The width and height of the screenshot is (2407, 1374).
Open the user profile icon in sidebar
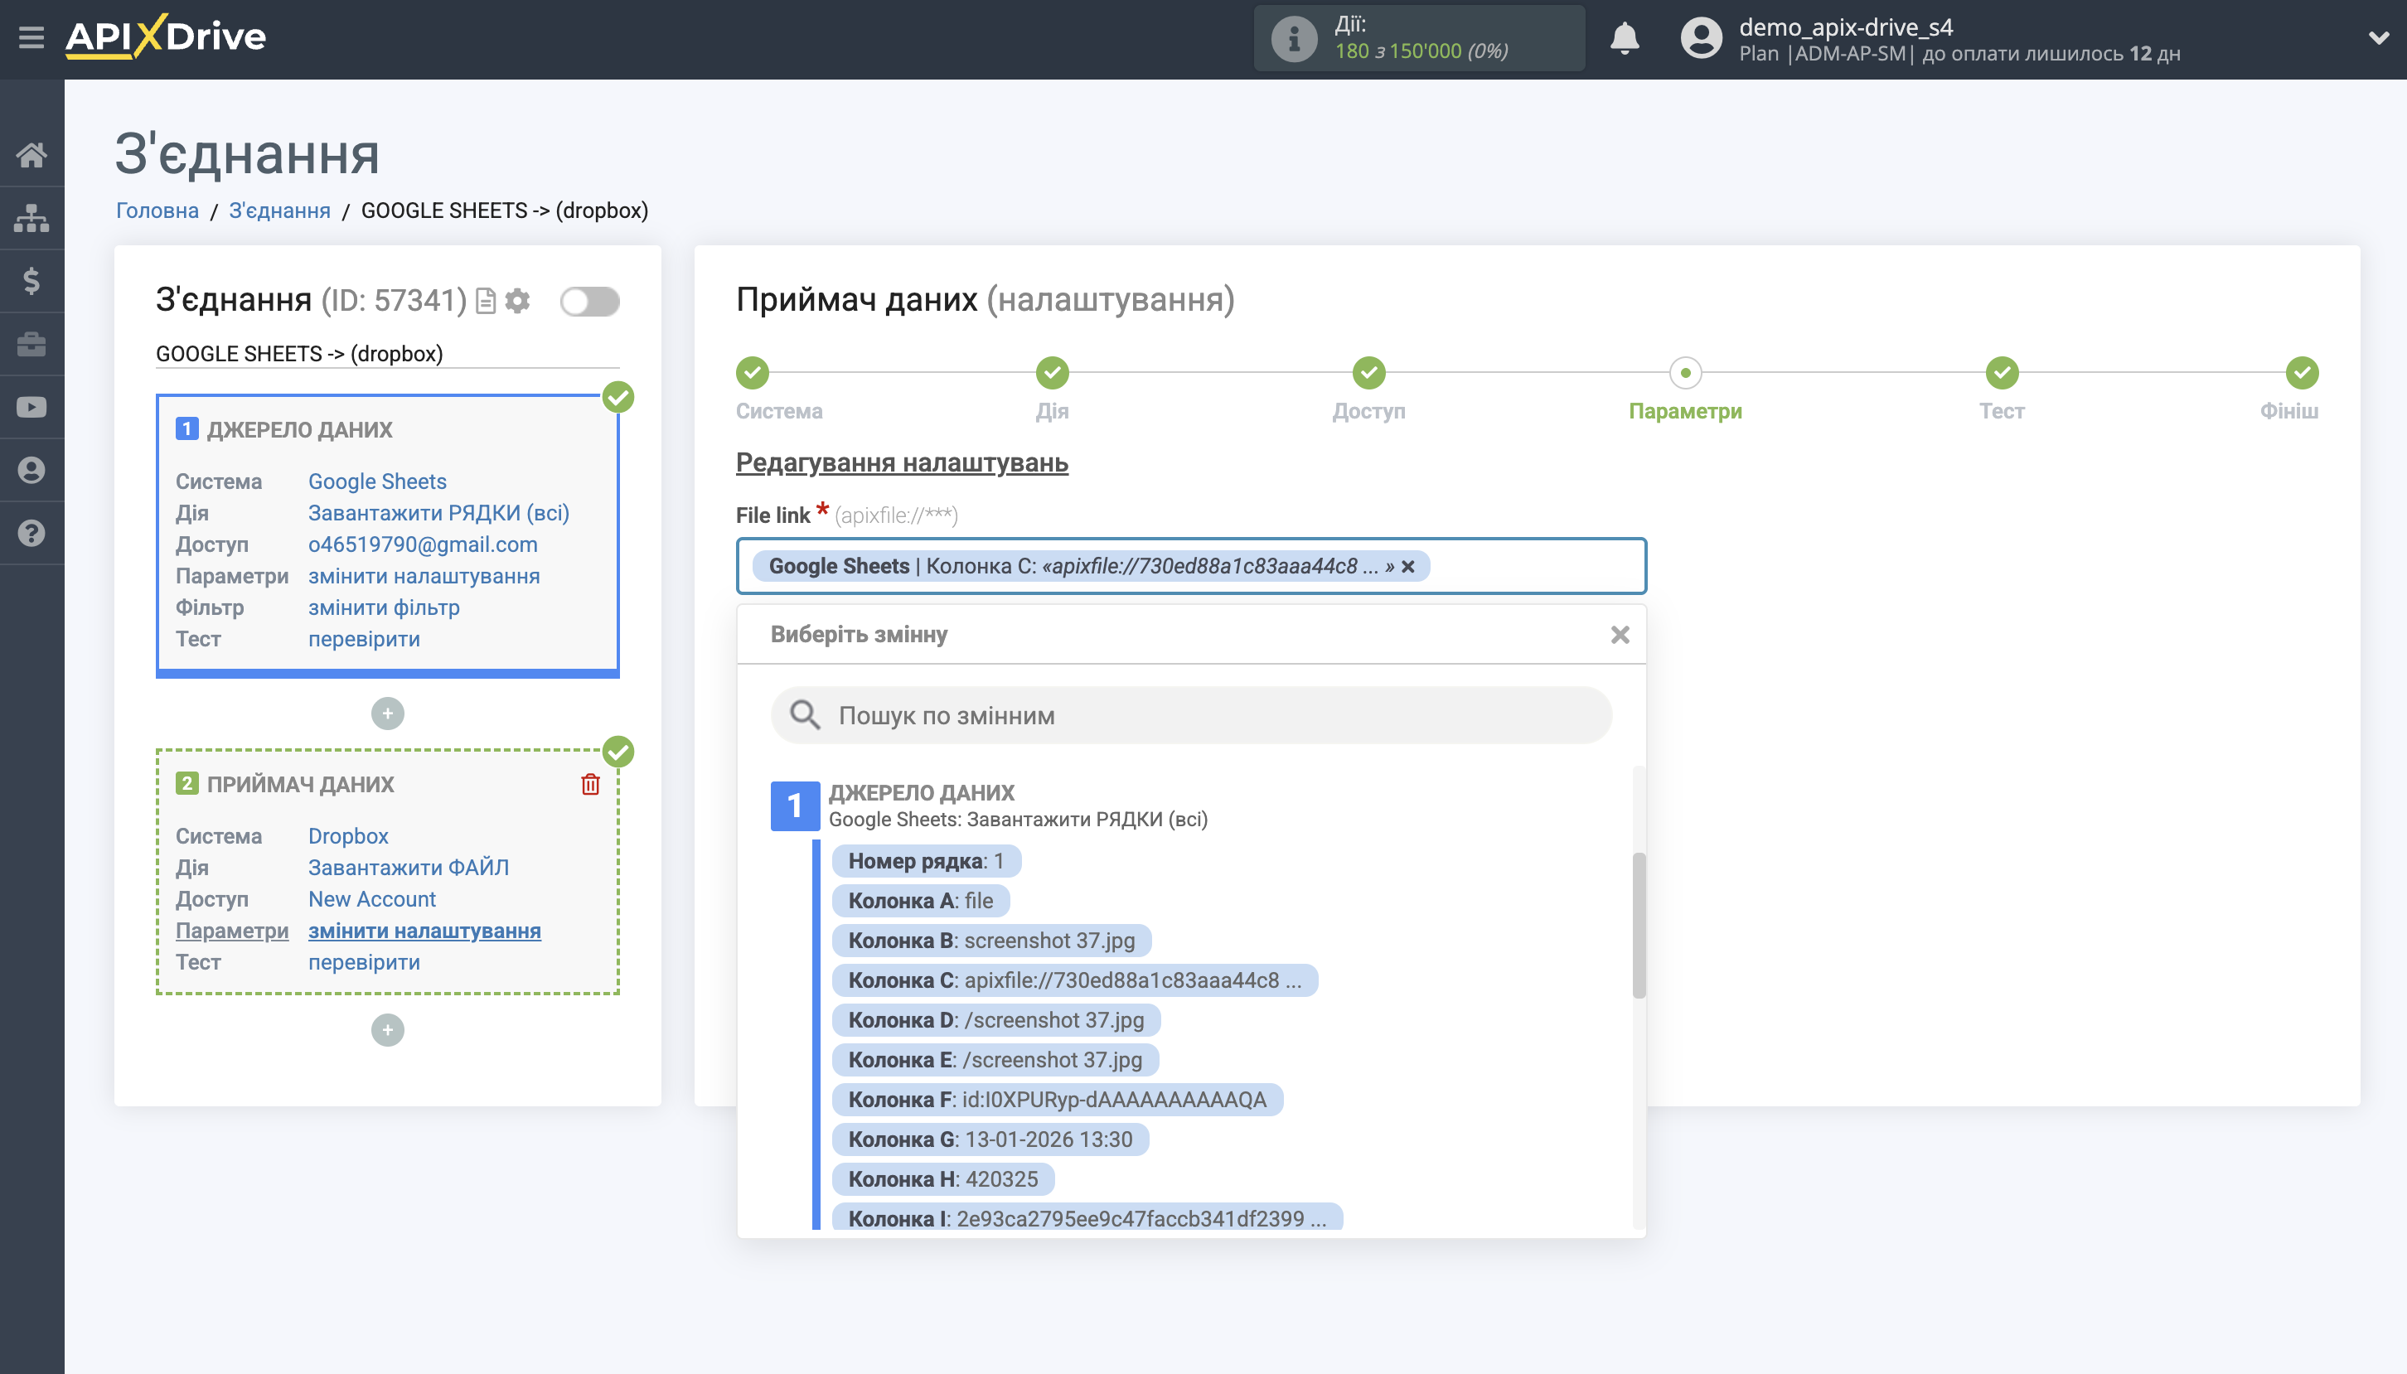coord(31,469)
